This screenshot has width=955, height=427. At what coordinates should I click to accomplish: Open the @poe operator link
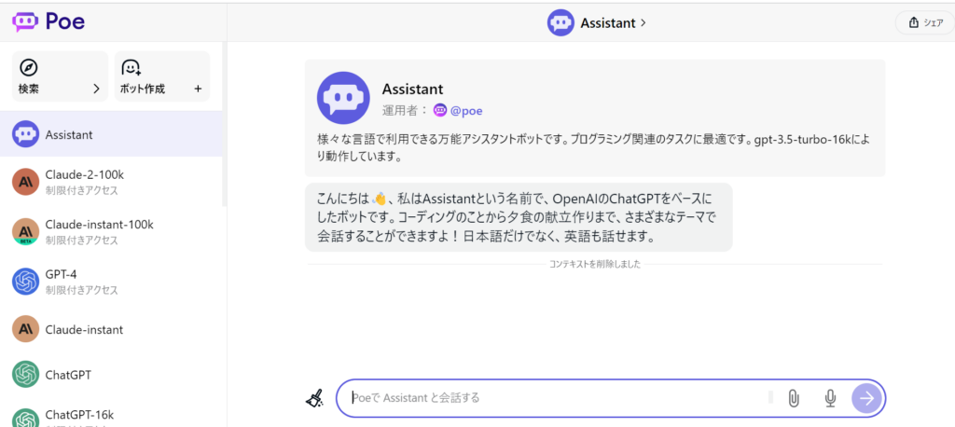[466, 111]
